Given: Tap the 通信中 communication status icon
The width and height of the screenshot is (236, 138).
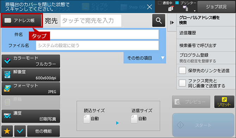Looking at the screenshot, I should [x=171, y=9].
